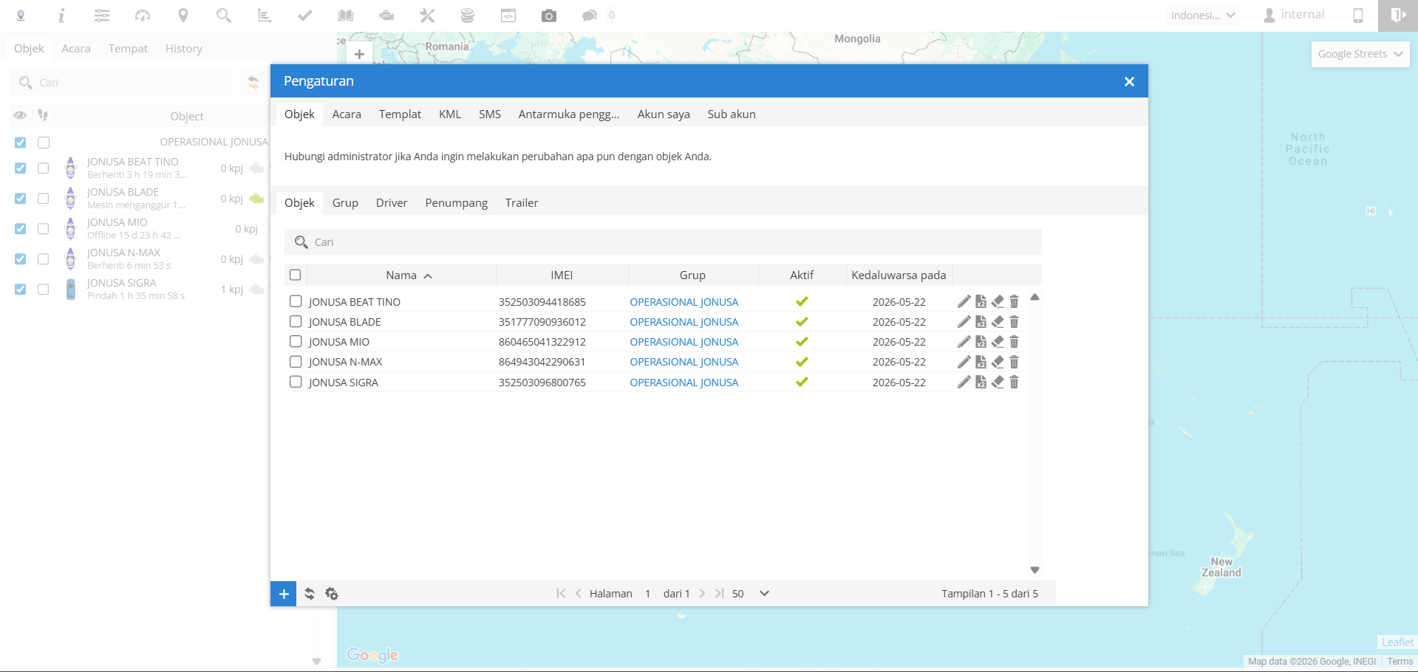Open Sub akun tab
Image resolution: width=1418 pixels, height=672 pixels.
point(732,114)
